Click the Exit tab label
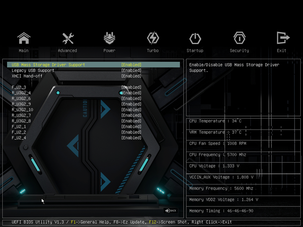 281,50
